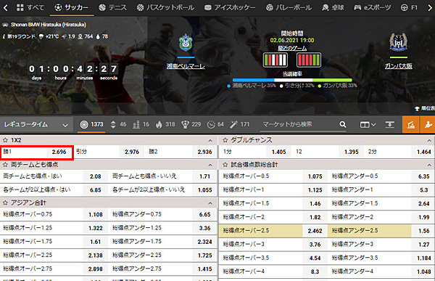Select clock timer filter 64

(x=215, y=124)
